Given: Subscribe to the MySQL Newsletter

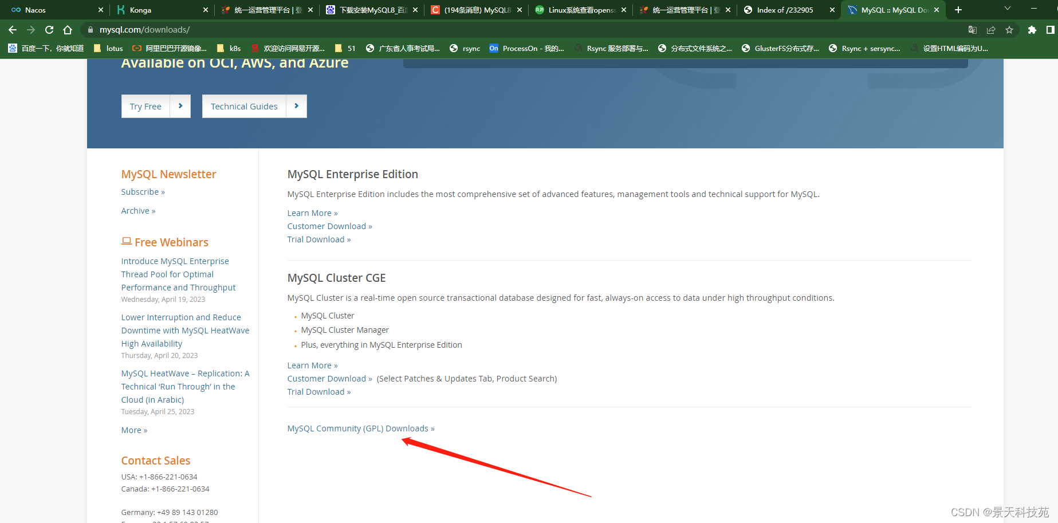Looking at the screenshot, I should coord(143,192).
